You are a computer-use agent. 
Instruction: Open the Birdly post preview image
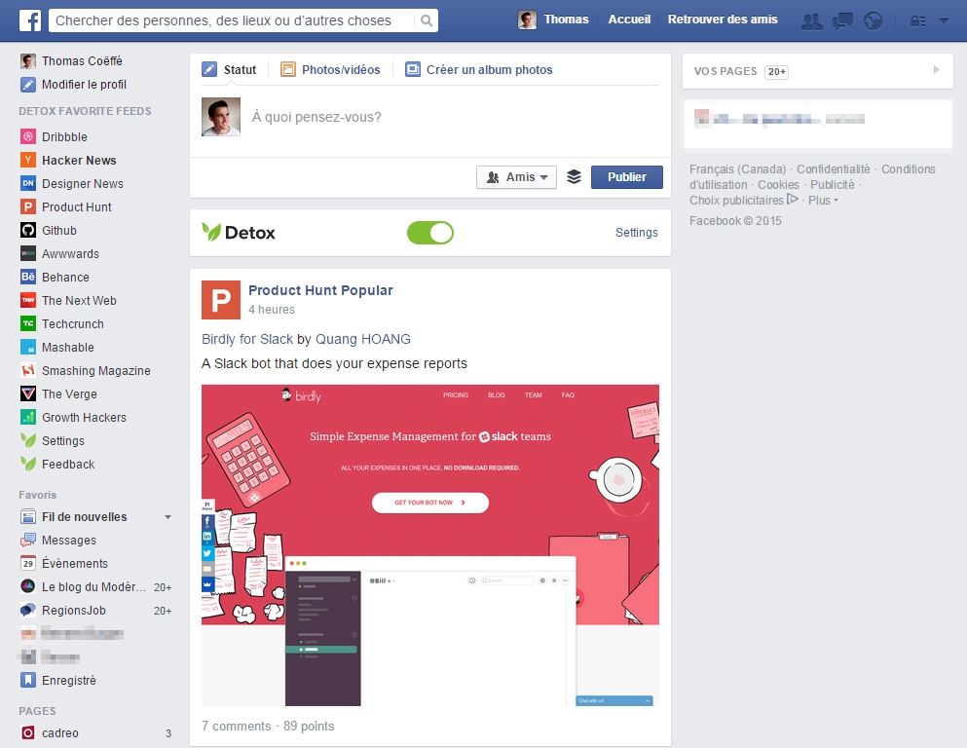click(x=430, y=545)
